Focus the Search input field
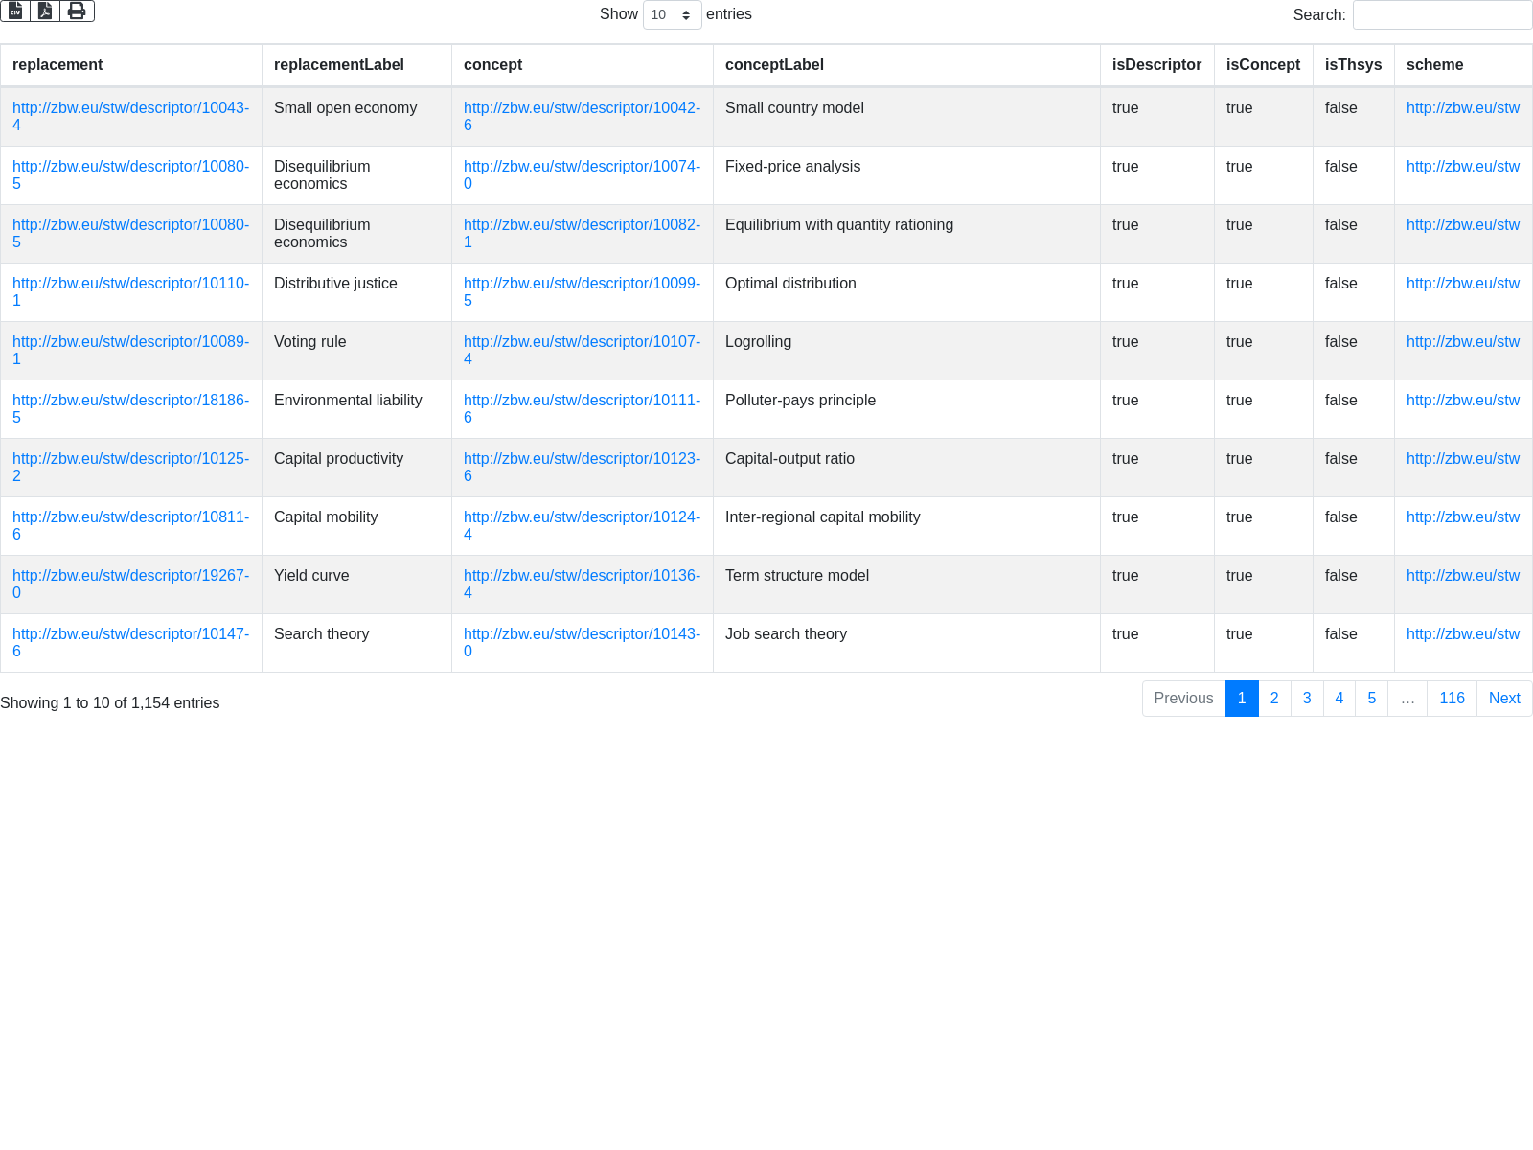The height and width of the screenshot is (1150, 1533). click(x=1442, y=15)
